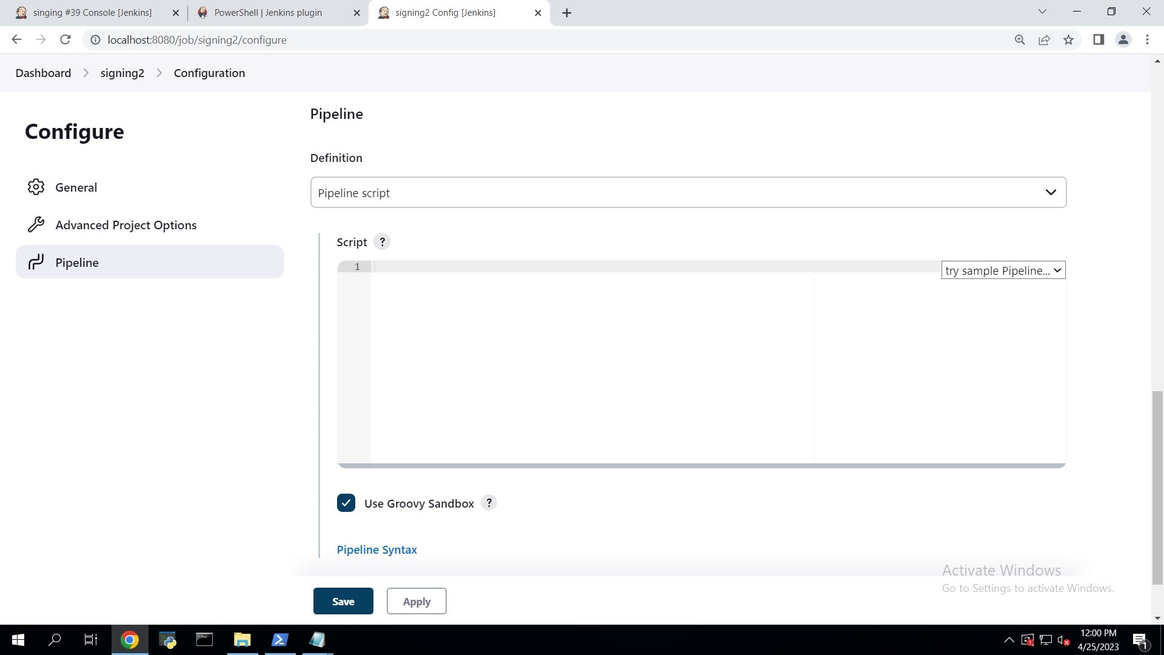Screen dimensions: 1164x655
Task: Click the bookmark star icon in address bar
Action: [x=1068, y=40]
